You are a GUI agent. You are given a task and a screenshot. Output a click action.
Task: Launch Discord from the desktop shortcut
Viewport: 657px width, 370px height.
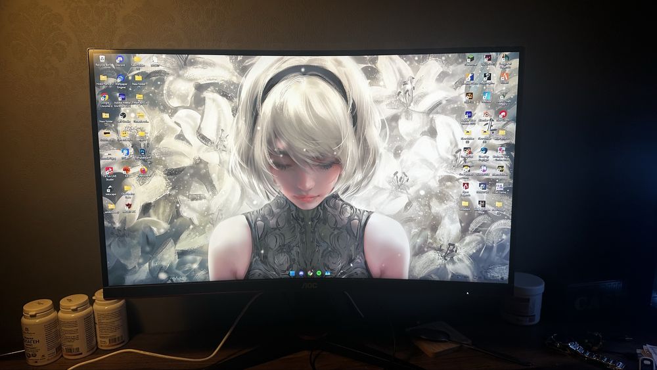(120, 60)
